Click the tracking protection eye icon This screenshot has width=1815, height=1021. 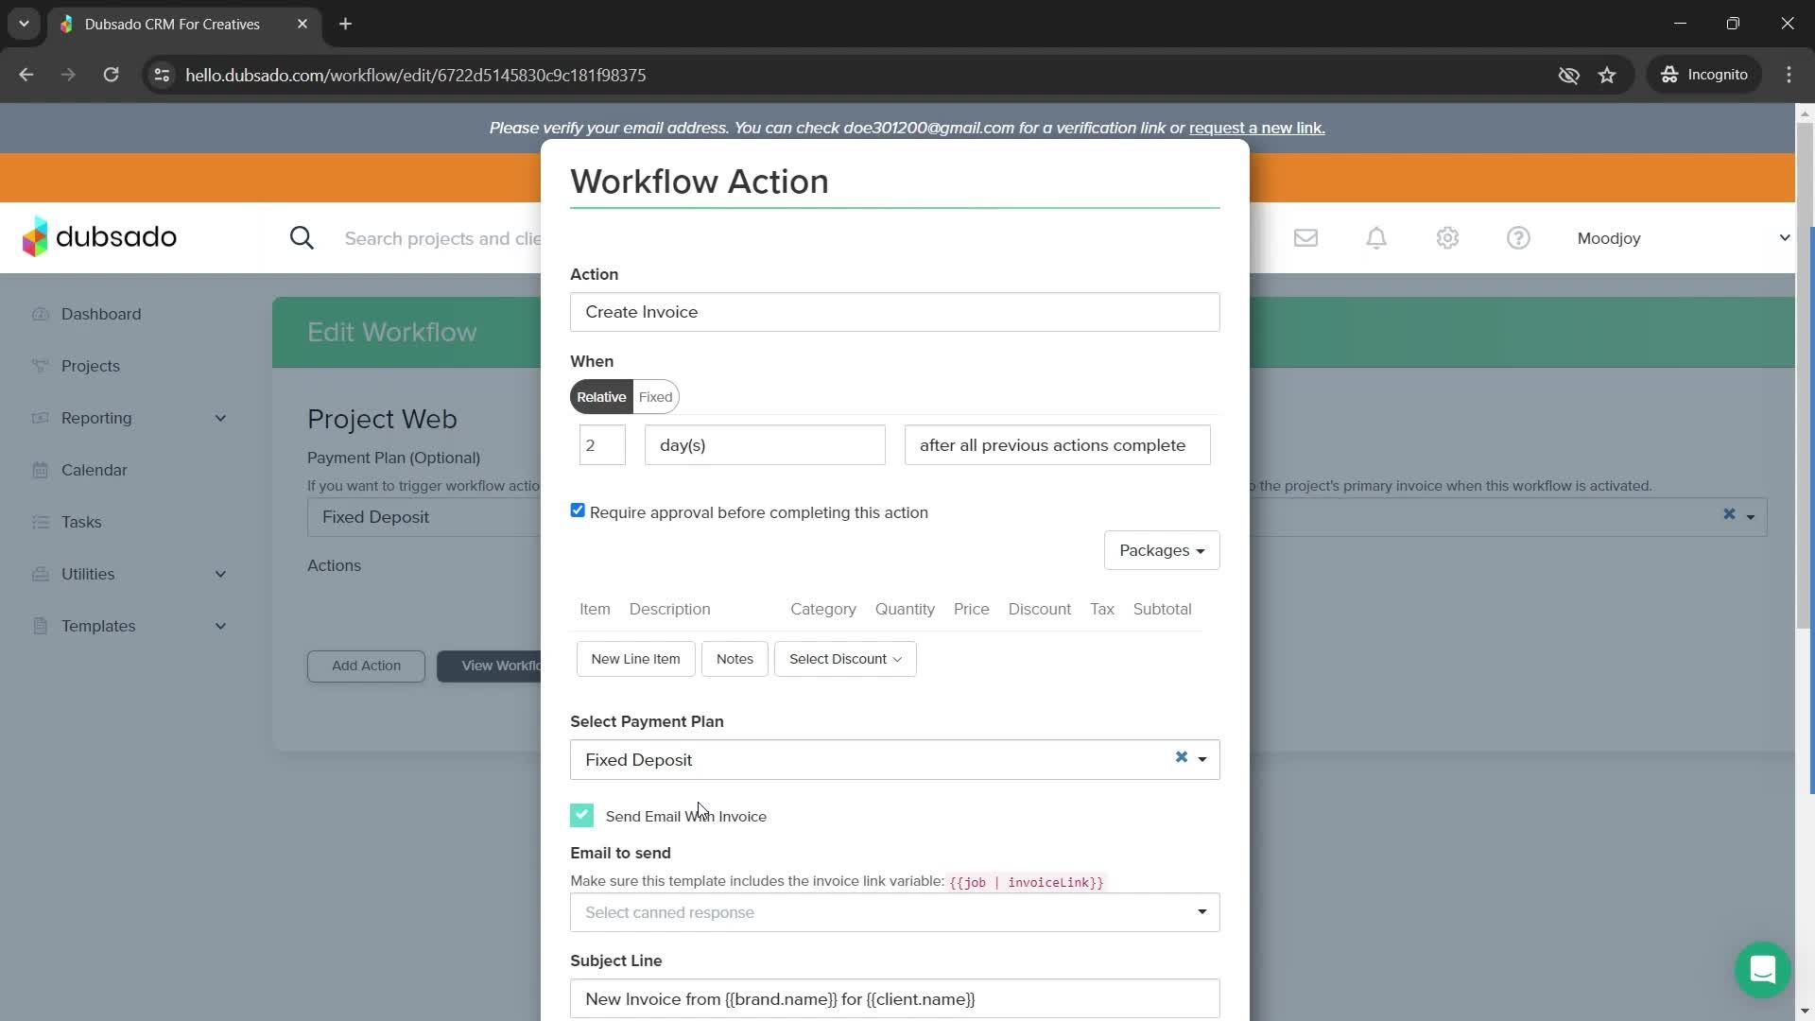[1568, 75]
